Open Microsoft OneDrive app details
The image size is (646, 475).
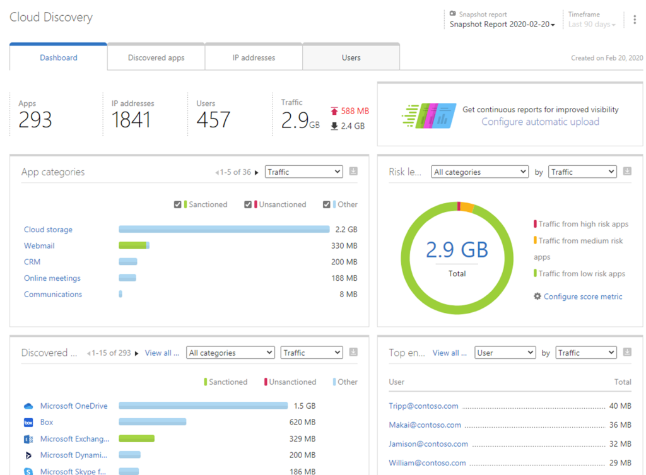pyautogui.click(x=74, y=406)
